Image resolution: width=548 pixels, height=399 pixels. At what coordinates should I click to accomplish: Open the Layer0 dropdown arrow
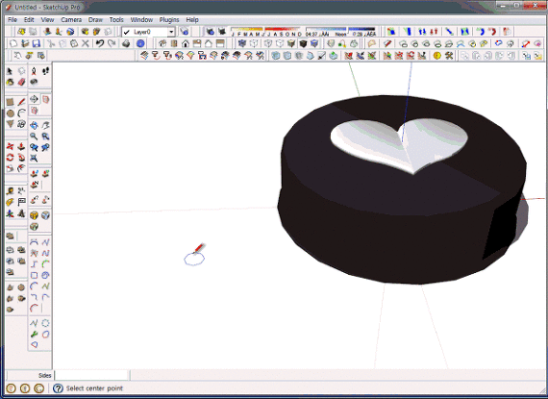click(x=171, y=32)
